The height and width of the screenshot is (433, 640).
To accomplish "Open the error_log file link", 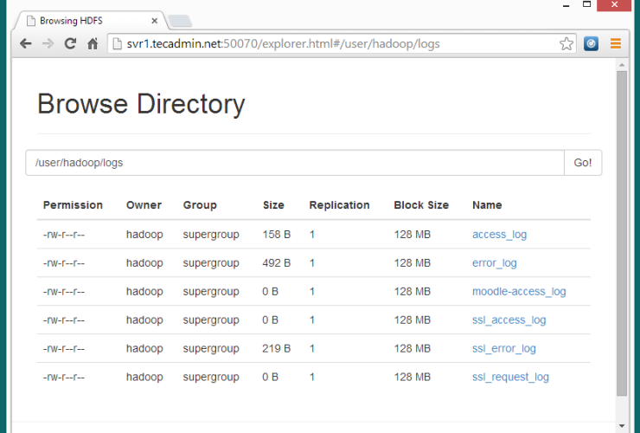I will coord(494,263).
